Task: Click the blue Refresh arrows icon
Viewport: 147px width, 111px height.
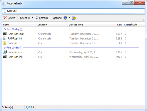Action: (37, 18)
